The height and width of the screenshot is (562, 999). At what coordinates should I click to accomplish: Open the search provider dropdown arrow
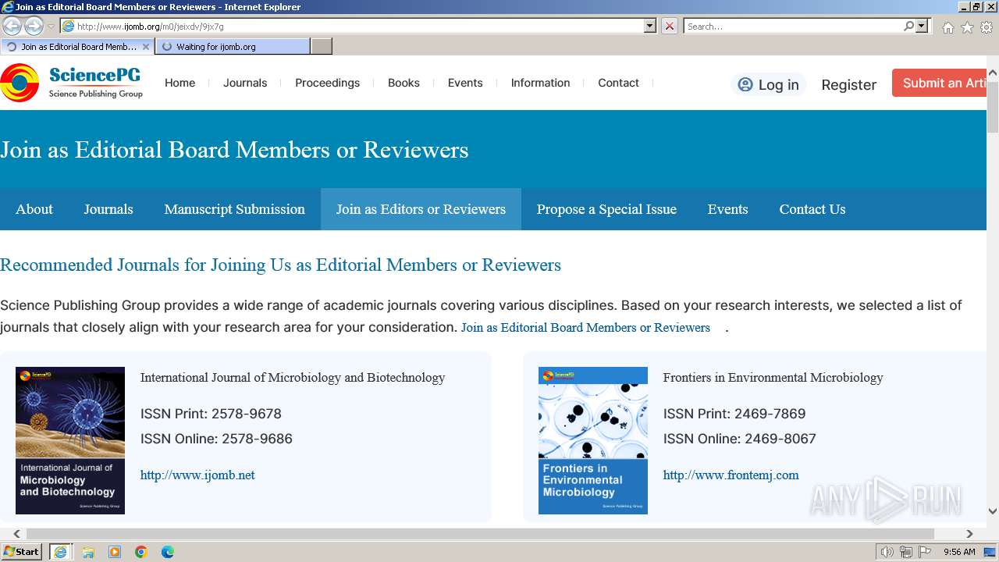coord(923,26)
